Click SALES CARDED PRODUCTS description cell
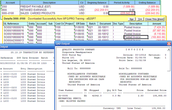The image size is (172, 110). click(49, 13)
